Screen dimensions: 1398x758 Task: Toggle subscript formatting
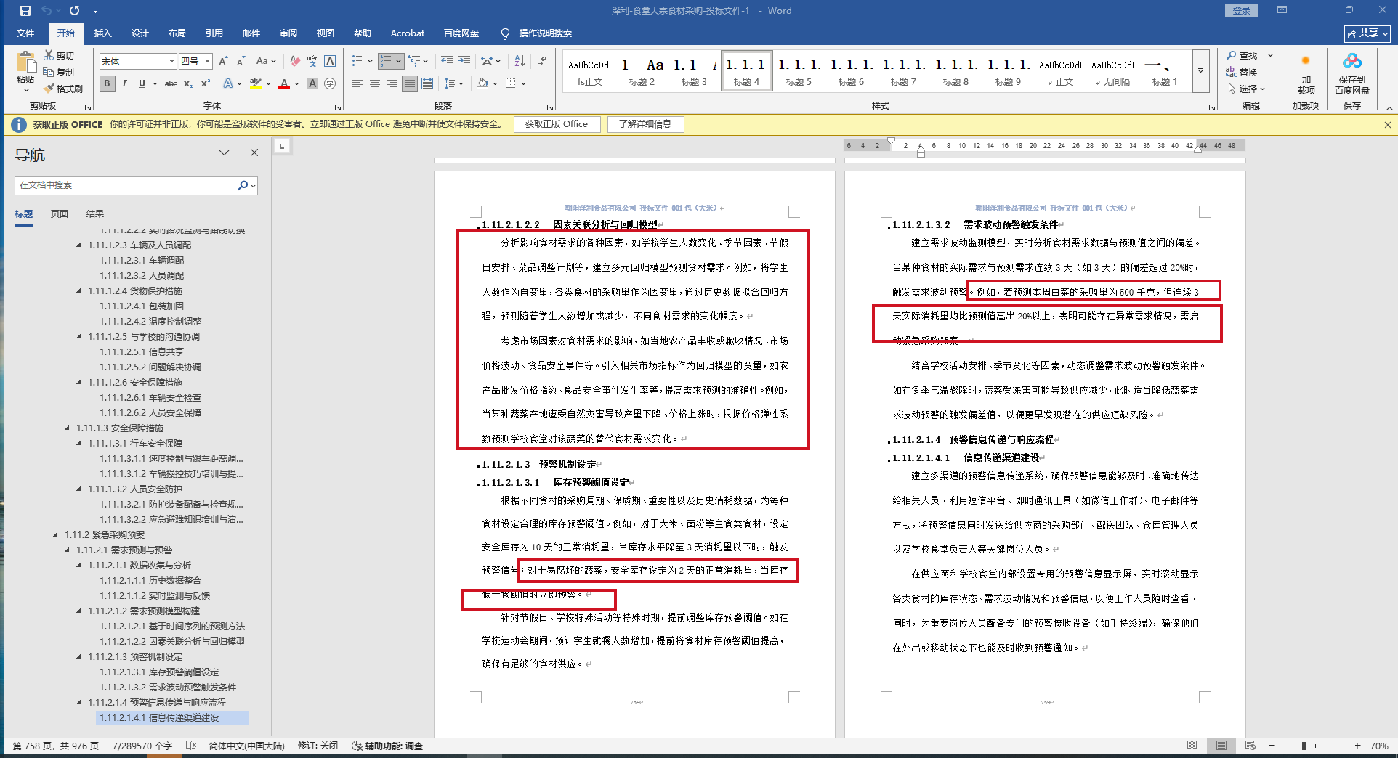pyautogui.click(x=188, y=83)
